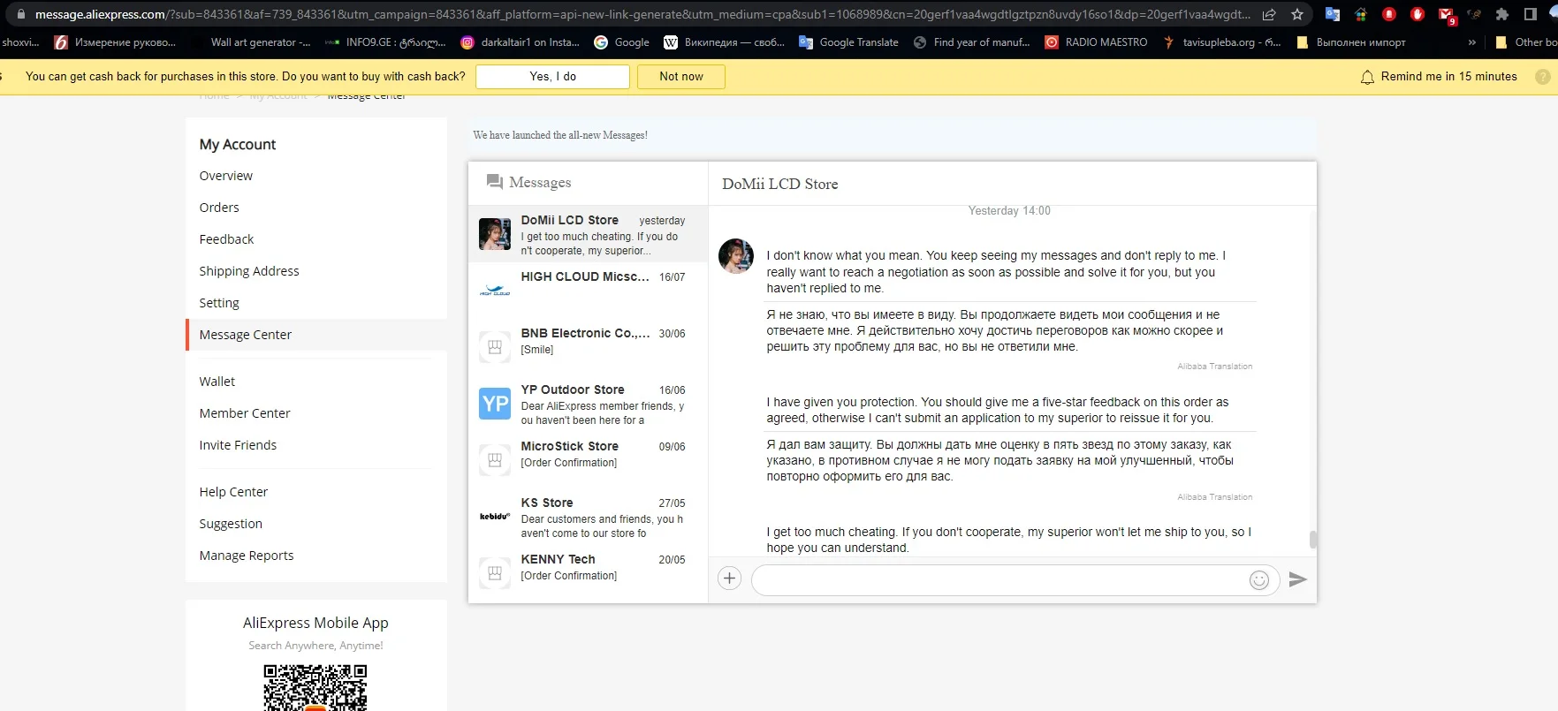This screenshot has height=711, width=1558.
Task: Open the Google Translate extension icon
Action: (1333, 14)
